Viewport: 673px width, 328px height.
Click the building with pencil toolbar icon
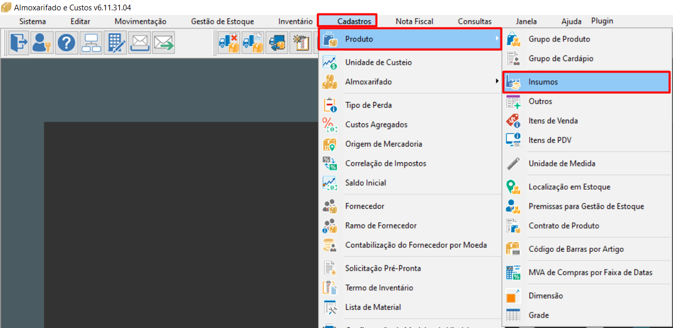114,42
